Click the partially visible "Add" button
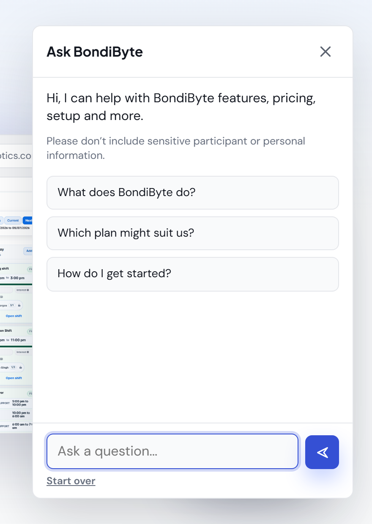Viewport: 372px width, 524px height. 28,251
